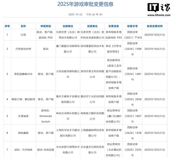Click operator 北京壹多互娱科技有限公司
173x158 pixels.
coord(92,150)
